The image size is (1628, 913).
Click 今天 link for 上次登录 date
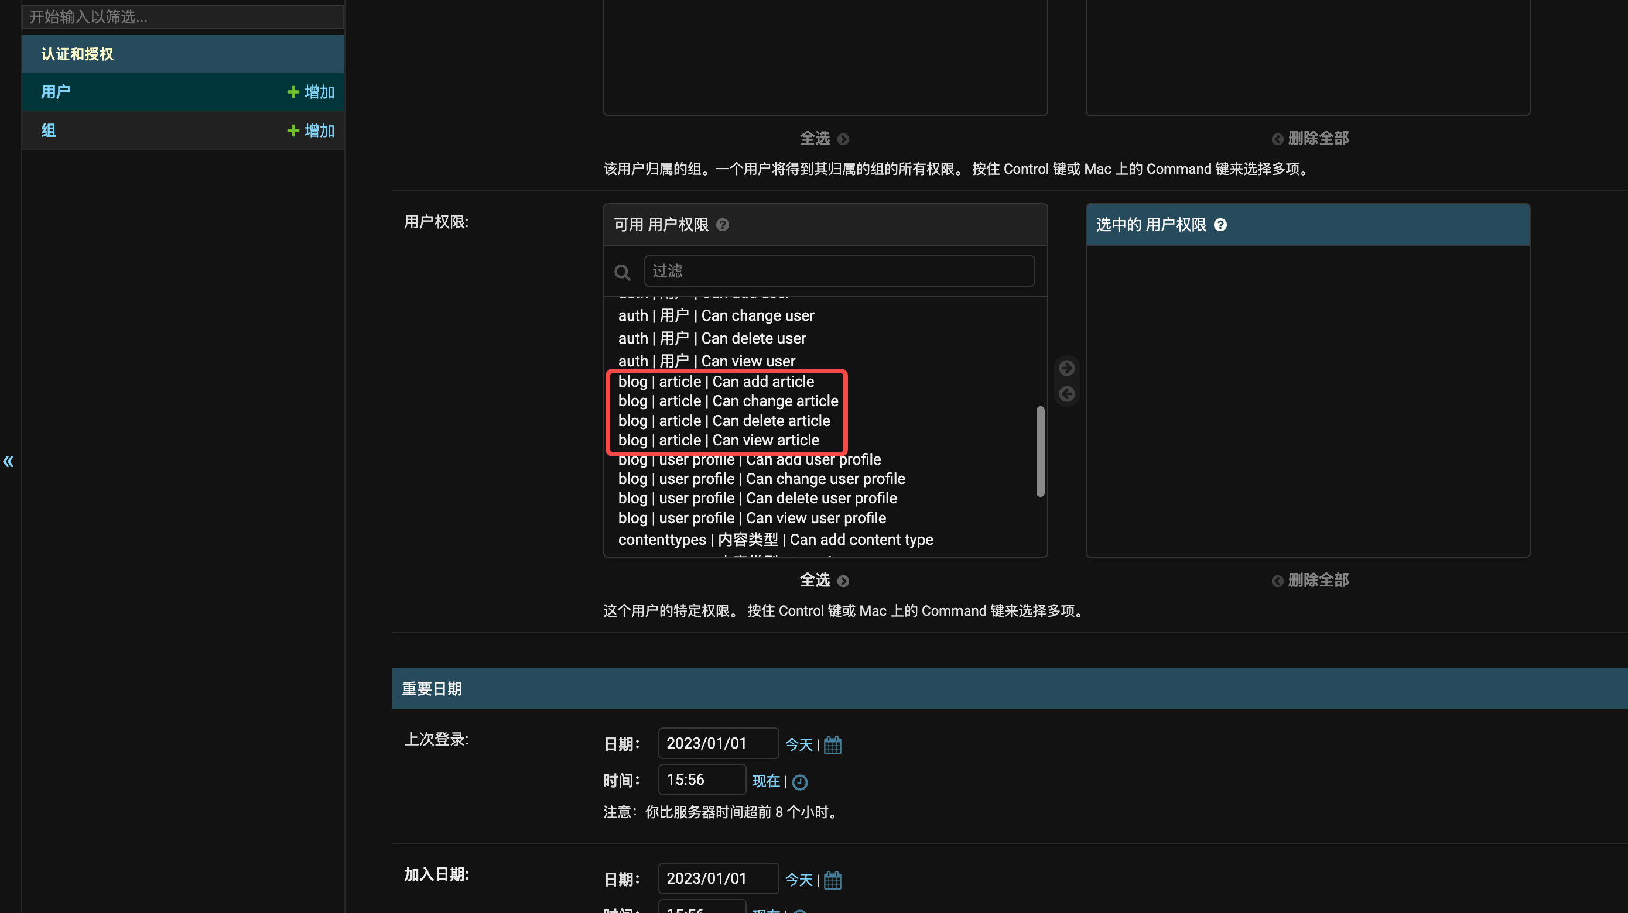pos(799,744)
